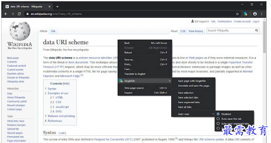The height and width of the screenshot is (143, 271).
Task: Click the Wikipedia favicon on the tab
Action: pos(7,7)
